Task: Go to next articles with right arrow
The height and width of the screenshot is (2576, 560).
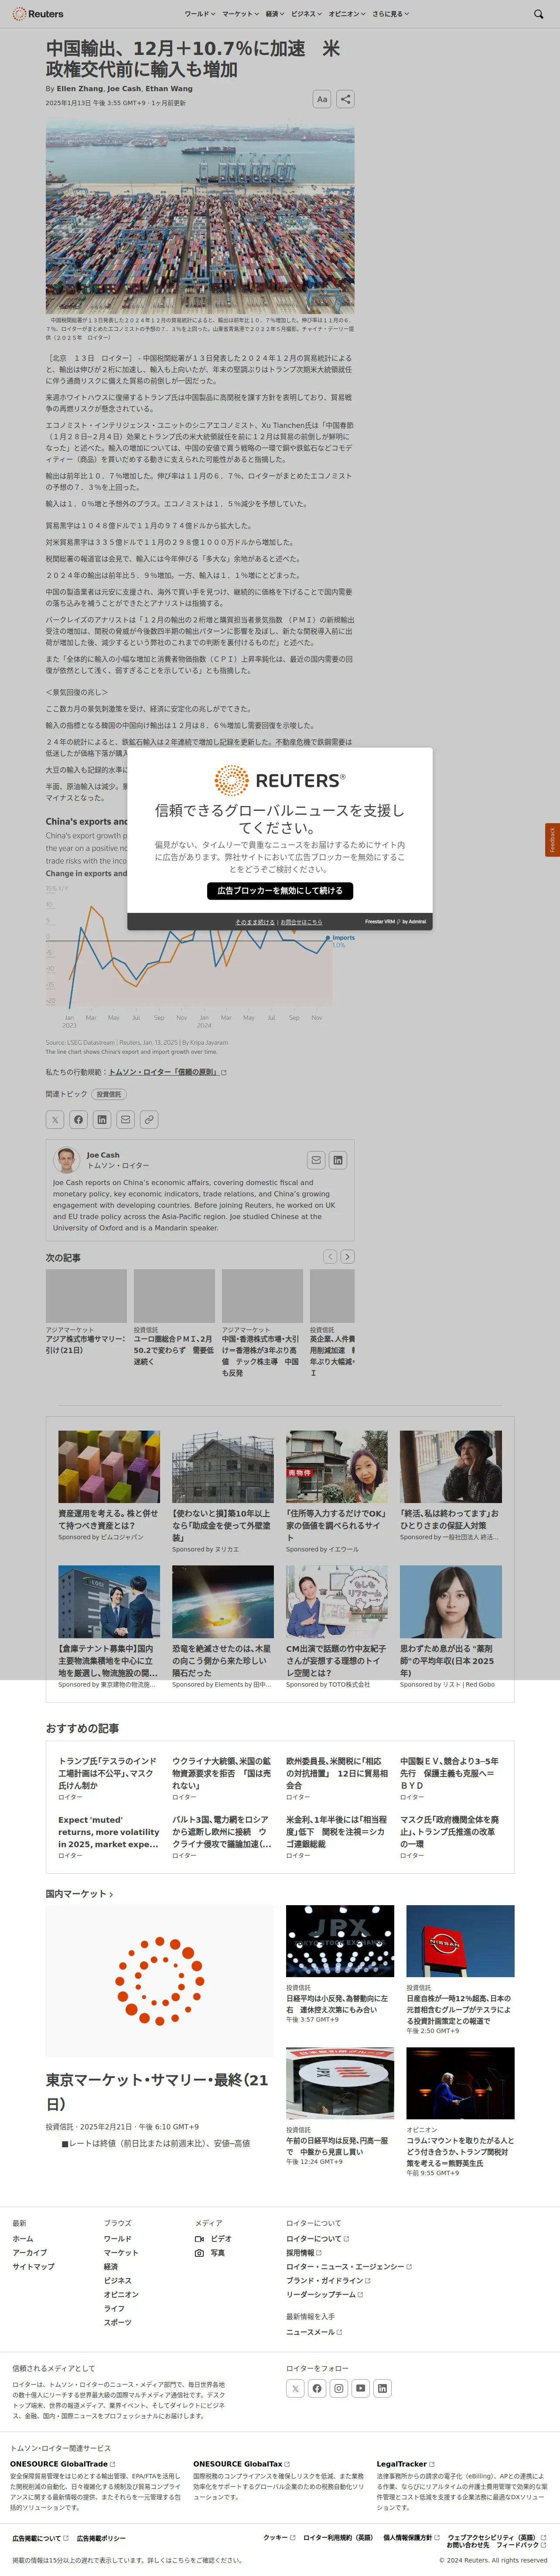Action: click(347, 1256)
